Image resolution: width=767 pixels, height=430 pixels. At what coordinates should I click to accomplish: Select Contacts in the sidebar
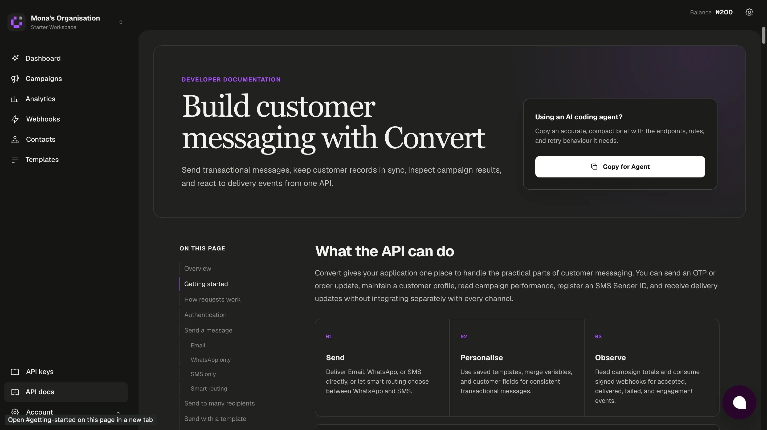(66, 139)
